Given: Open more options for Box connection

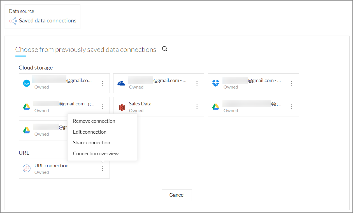Looking at the screenshot, I should tap(103, 83).
